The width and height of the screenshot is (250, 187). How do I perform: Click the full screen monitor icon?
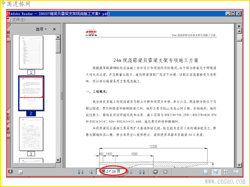(x=10, y=172)
